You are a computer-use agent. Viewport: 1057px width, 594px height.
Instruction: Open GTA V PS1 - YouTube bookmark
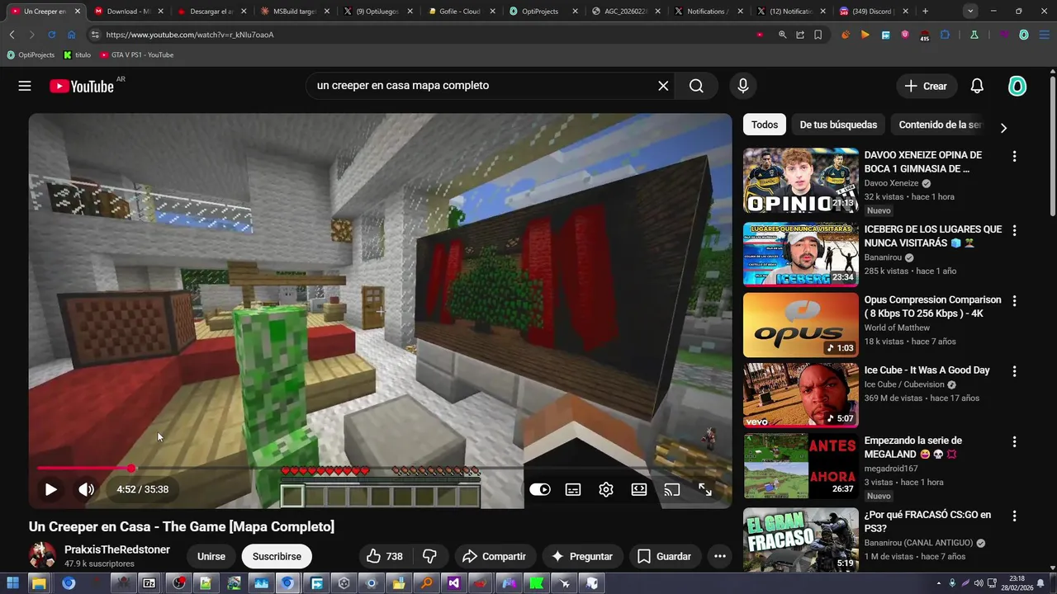point(136,55)
